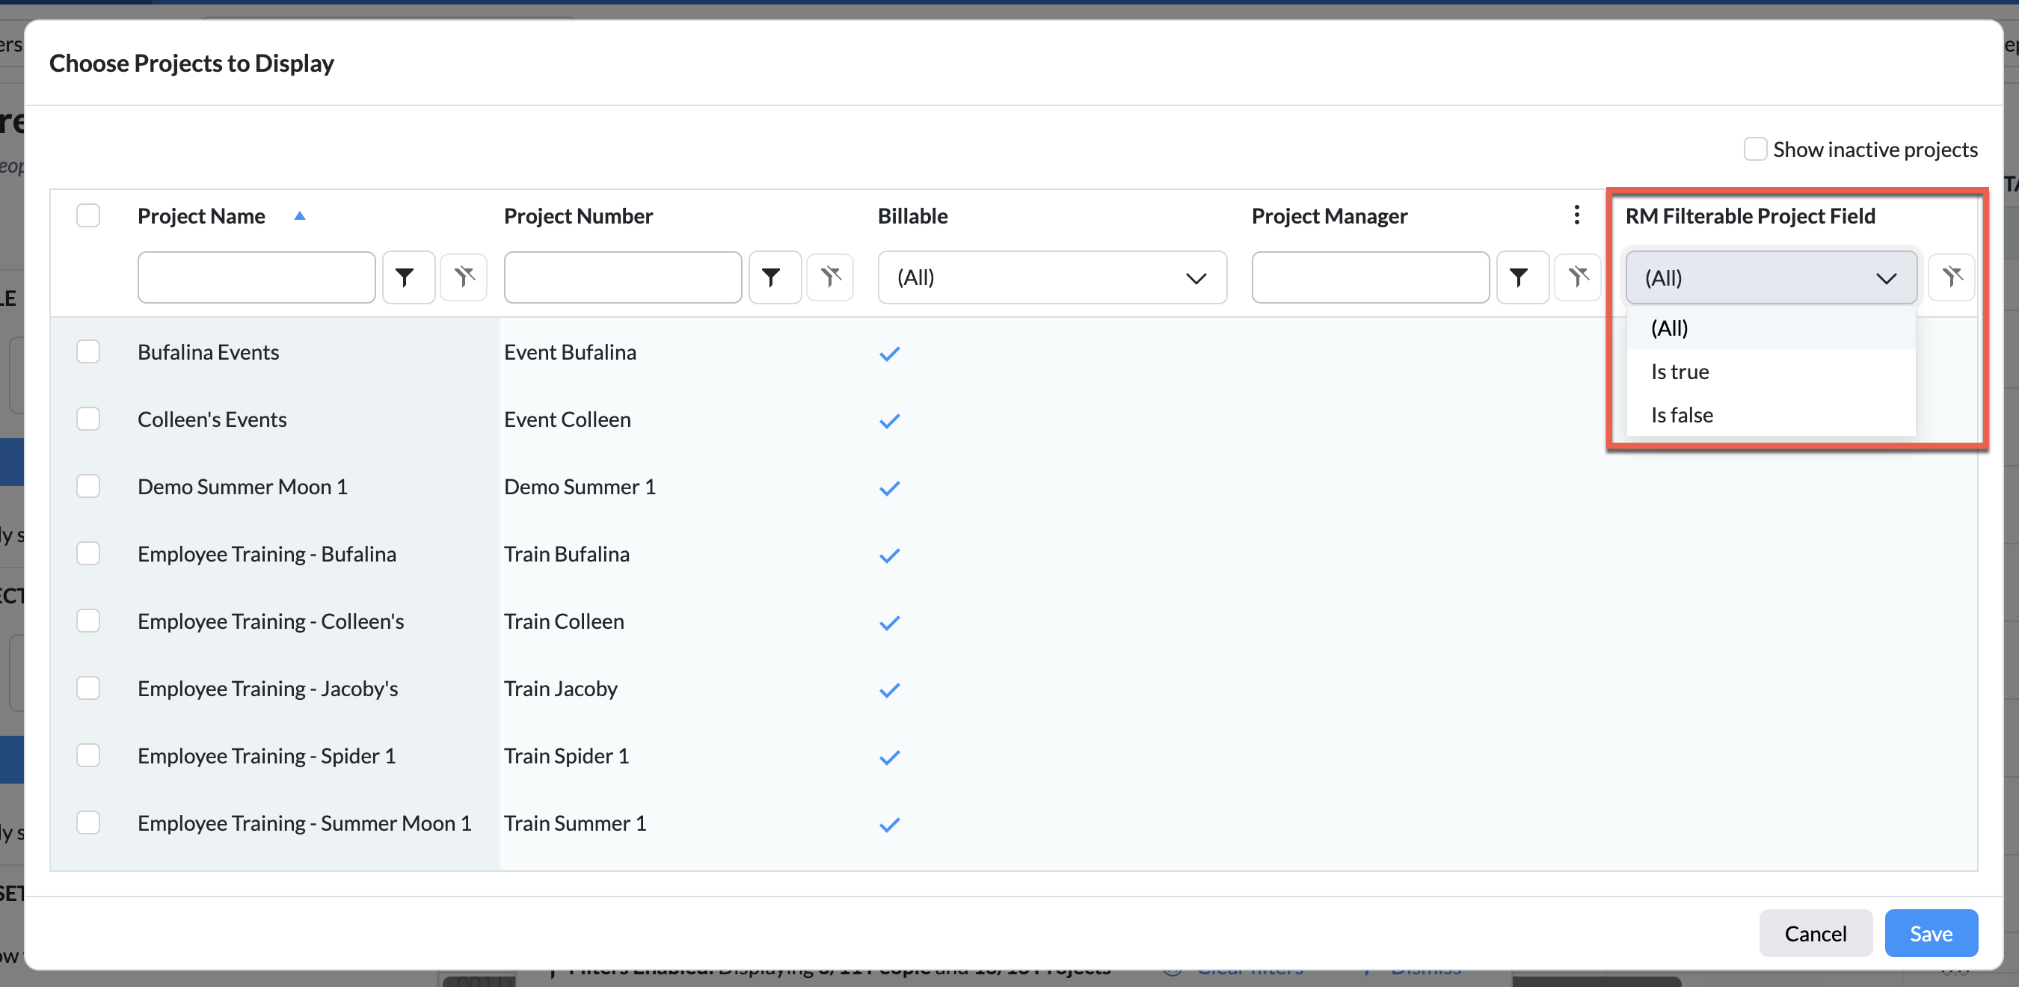Choose the Is true filter option

pyautogui.click(x=1771, y=372)
